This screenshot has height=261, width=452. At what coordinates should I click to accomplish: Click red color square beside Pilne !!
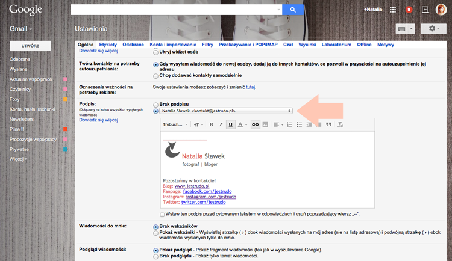pyautogui.click(x=66, y=129)
